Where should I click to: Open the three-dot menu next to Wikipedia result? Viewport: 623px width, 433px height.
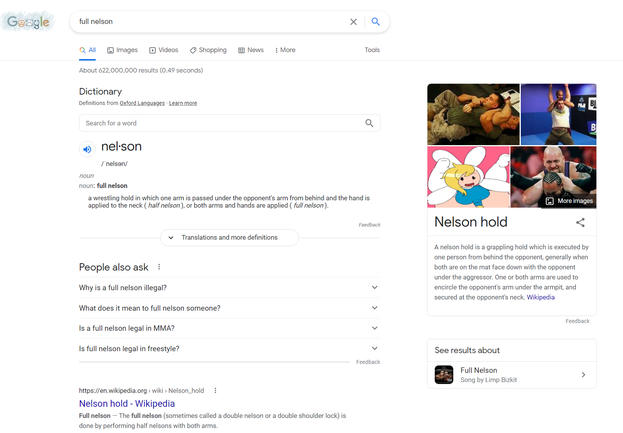pyautogui.click(x=215, y=390)
